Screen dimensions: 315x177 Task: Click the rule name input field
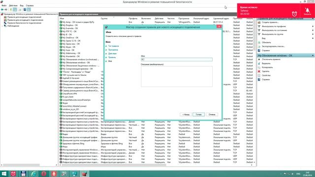(177, 59)
